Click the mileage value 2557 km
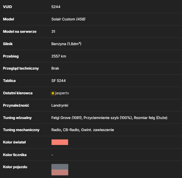This screenshot has width=182, height=178. pyautogui.click(x=59, y=56)
